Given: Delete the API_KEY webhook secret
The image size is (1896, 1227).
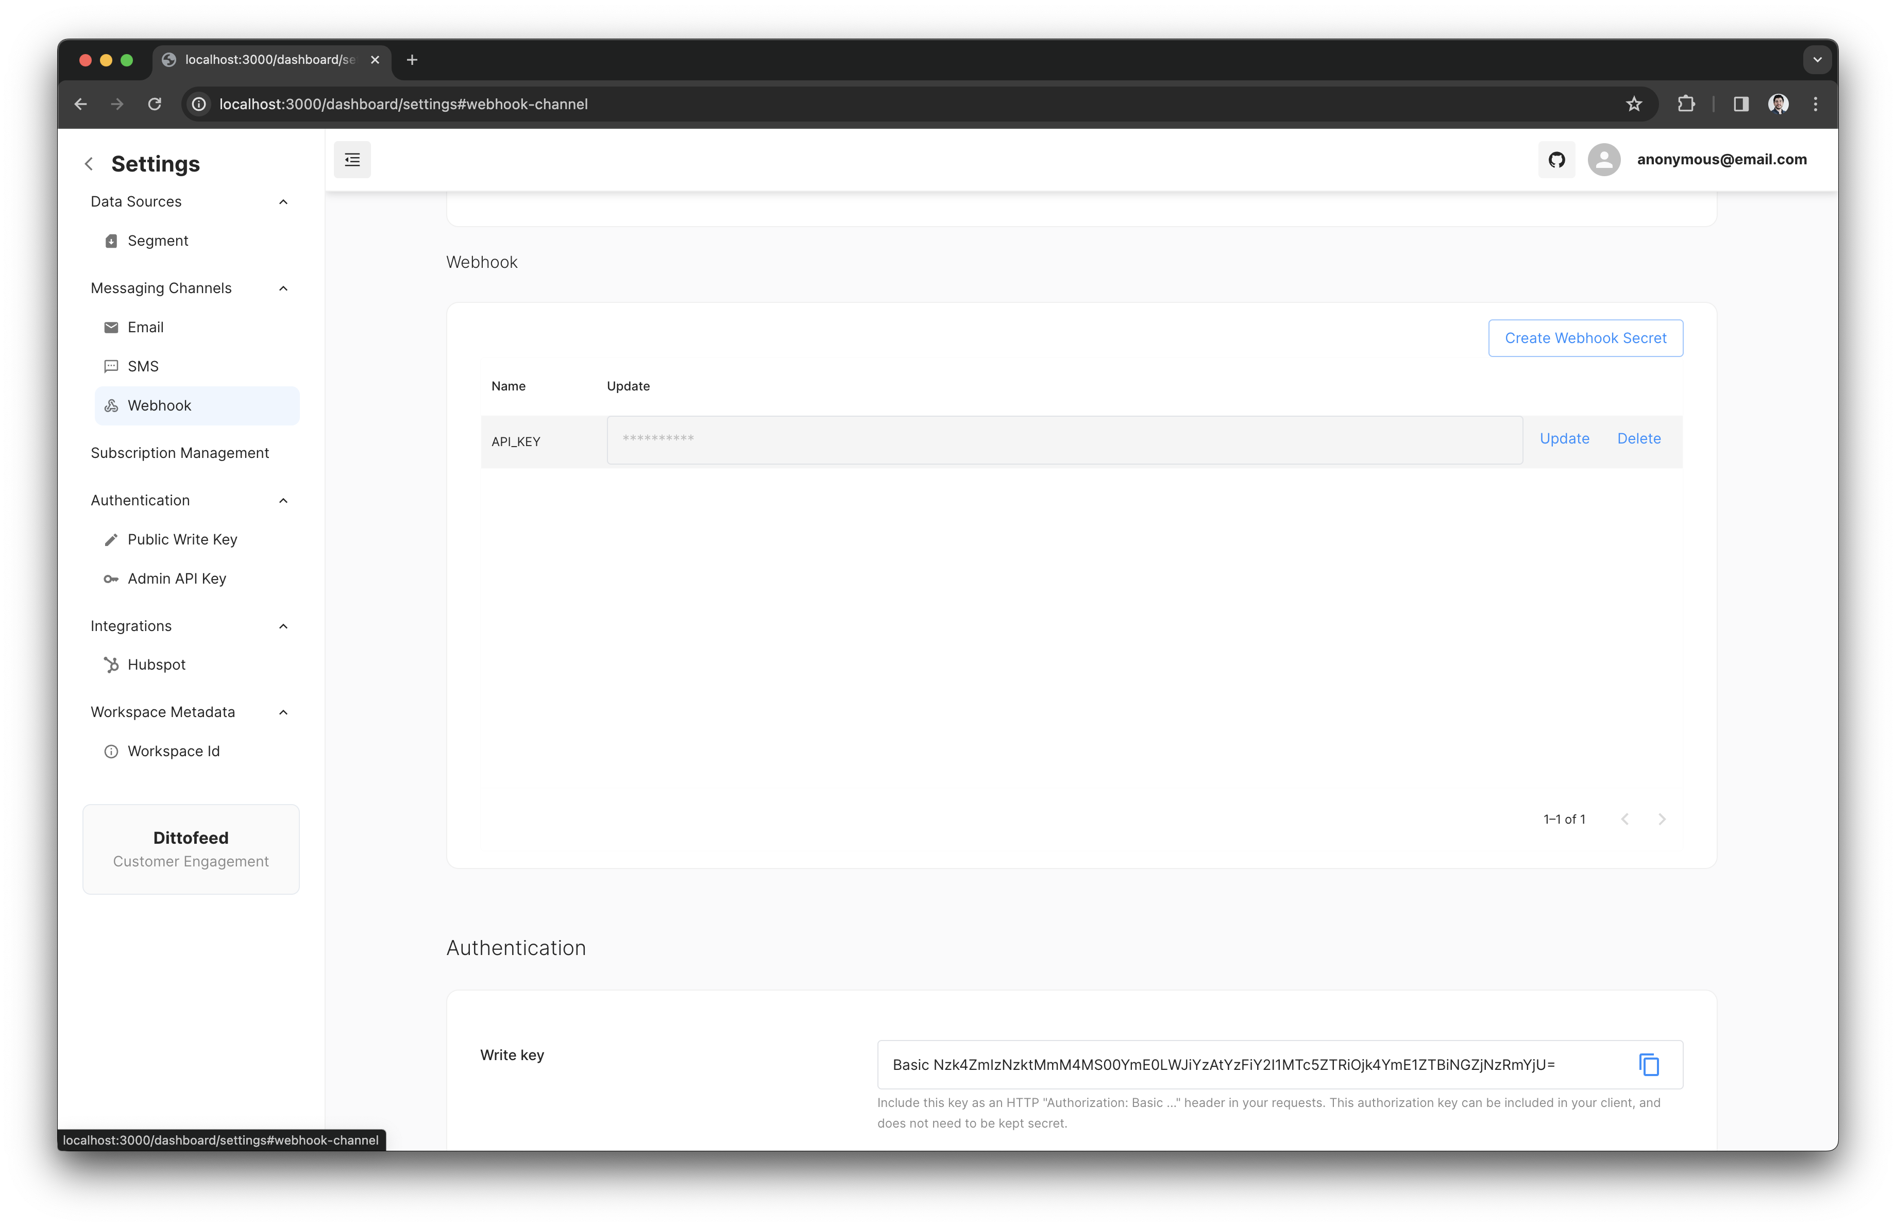Looking at the screenshot, I should pyautogui.click(x=1638, y=439).
